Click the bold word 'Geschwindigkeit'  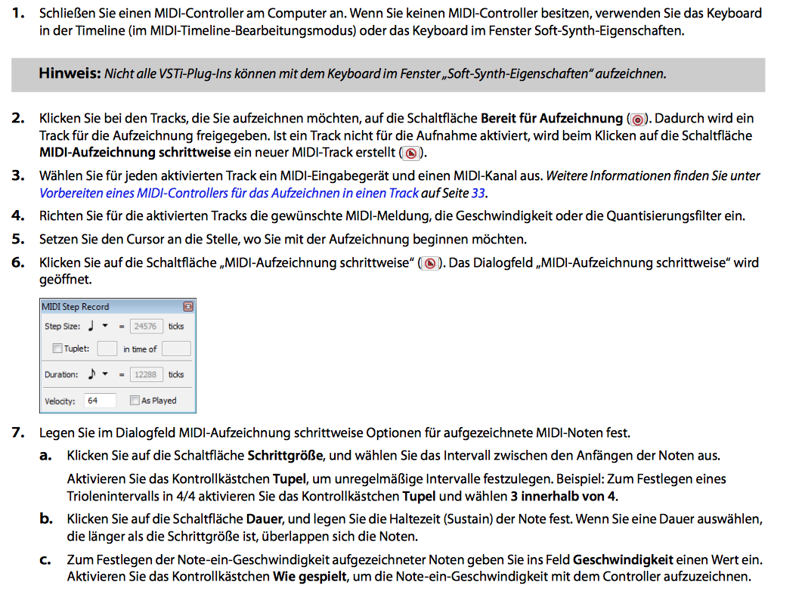[x=623, y=559]
